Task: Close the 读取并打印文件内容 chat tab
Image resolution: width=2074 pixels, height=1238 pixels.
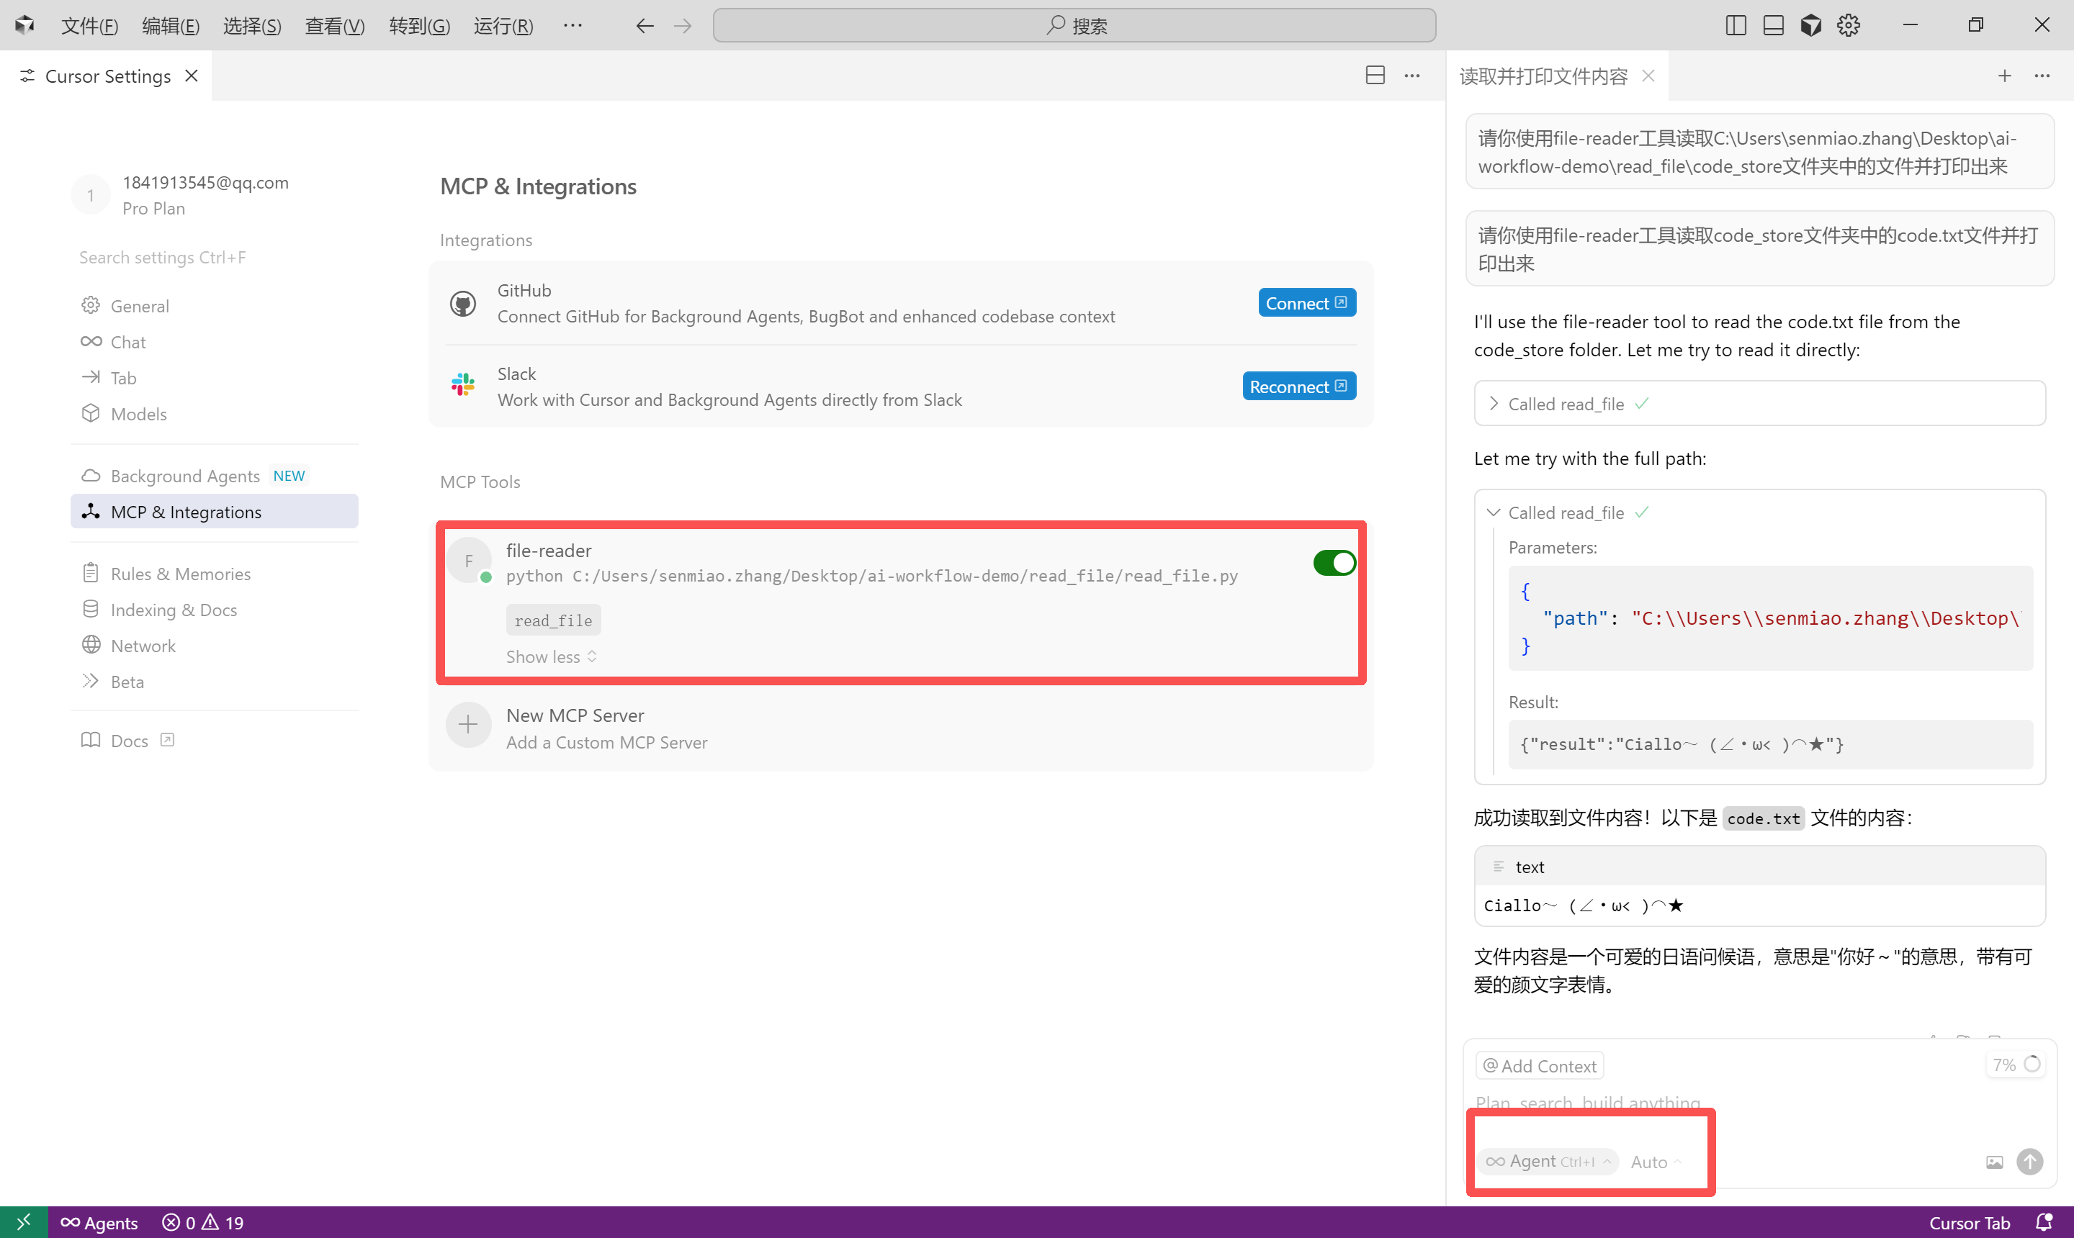Action: tap(1648, 76)
